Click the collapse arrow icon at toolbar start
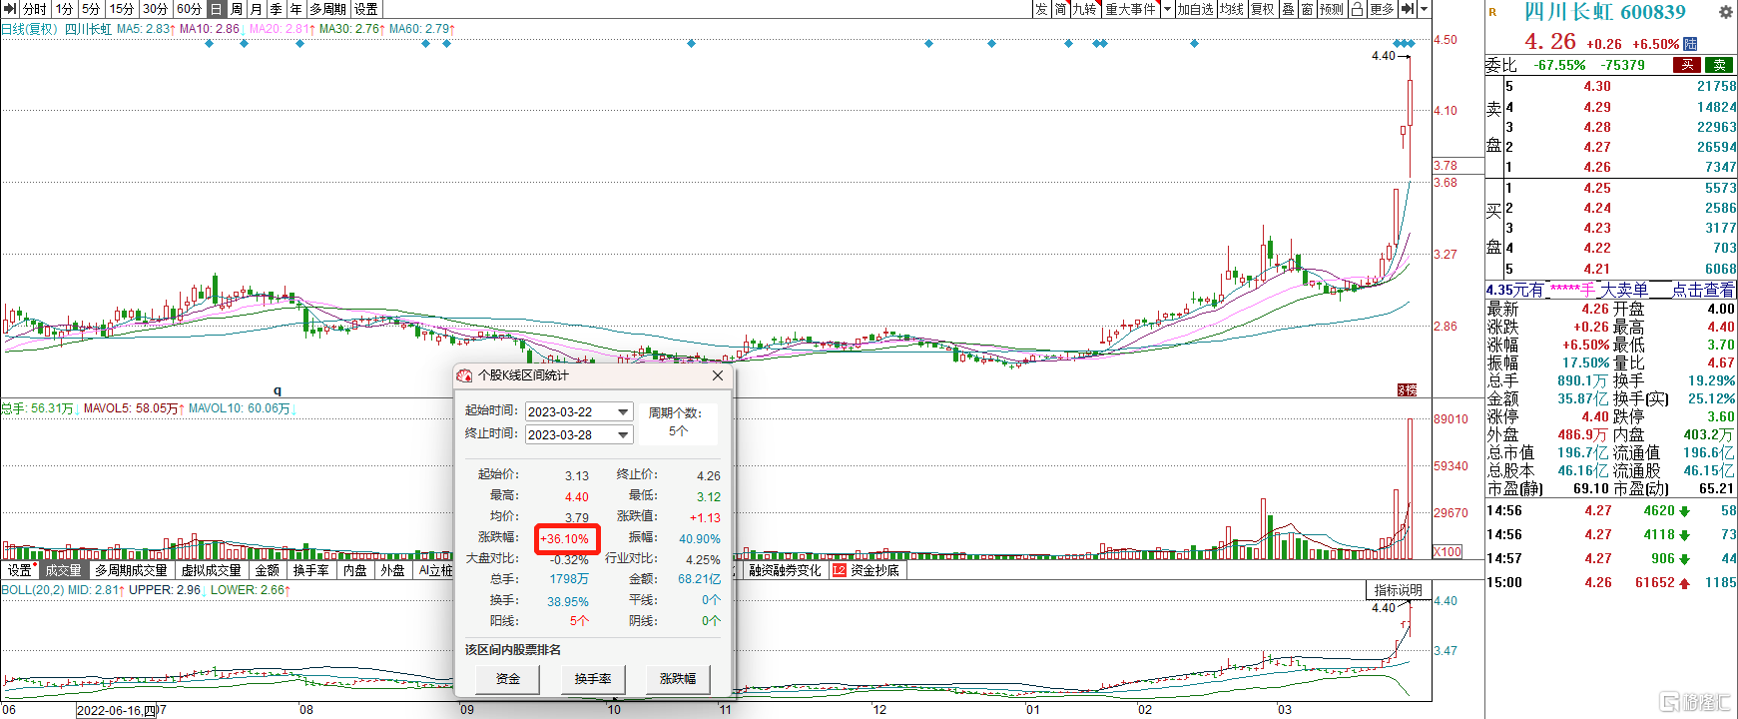The width and height of the screenshot is (1738, 719). point(10,9)
